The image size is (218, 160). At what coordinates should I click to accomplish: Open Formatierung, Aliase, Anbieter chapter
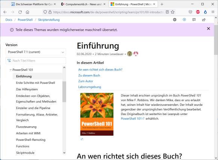point(37,117)
